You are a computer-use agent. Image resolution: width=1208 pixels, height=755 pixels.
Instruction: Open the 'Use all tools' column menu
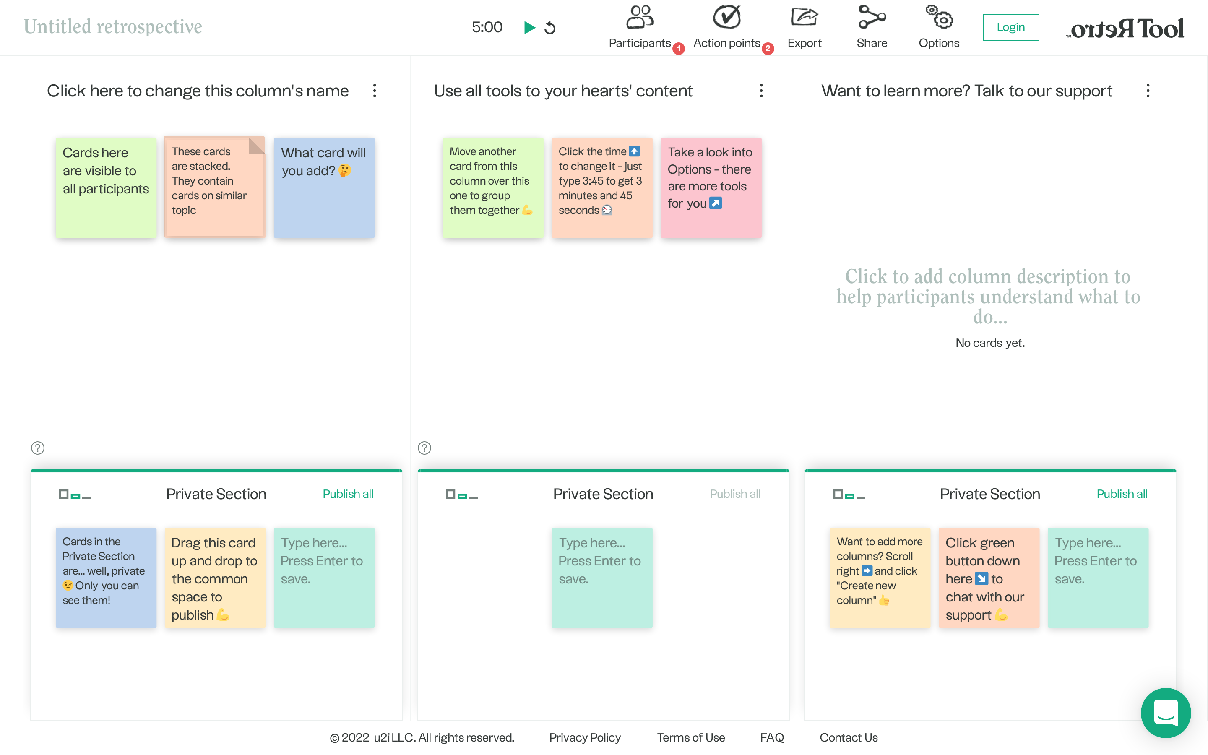click(761, 91)
